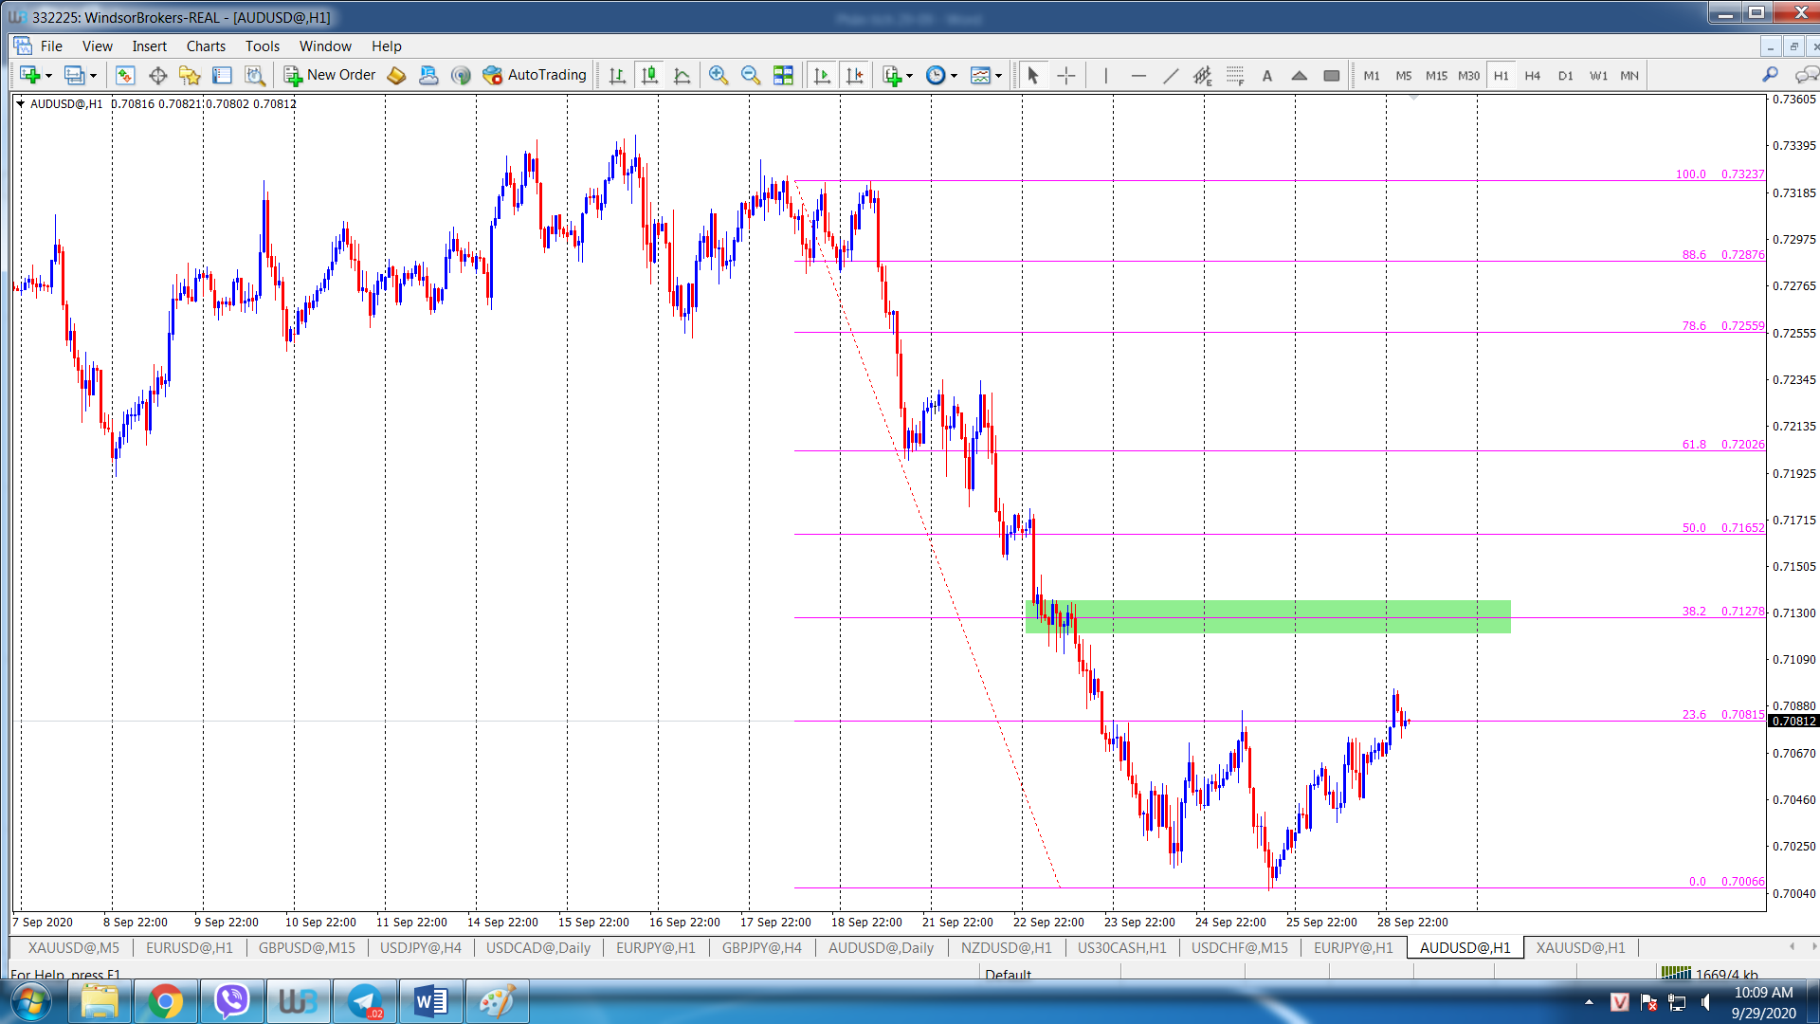1820x1024 pixels.
Task: Expand the New Chart dropdown arrow
Action: pos(48,76)
